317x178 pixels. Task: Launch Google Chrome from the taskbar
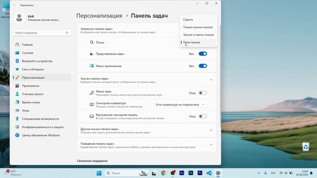point(163,173)
